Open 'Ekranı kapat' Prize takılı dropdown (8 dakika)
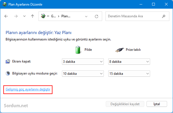The image size is (173, 113). click(x=129, y=62)
